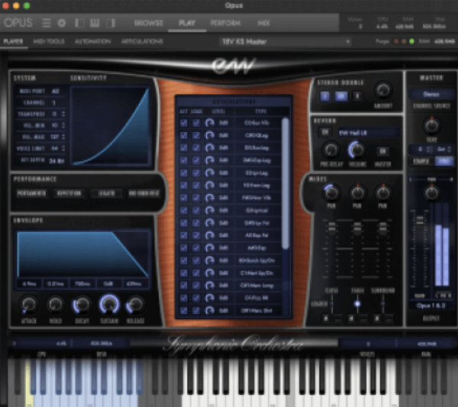The image size is (458, 407).
Task: Click the Close mic volume fader
Action: 332,228
